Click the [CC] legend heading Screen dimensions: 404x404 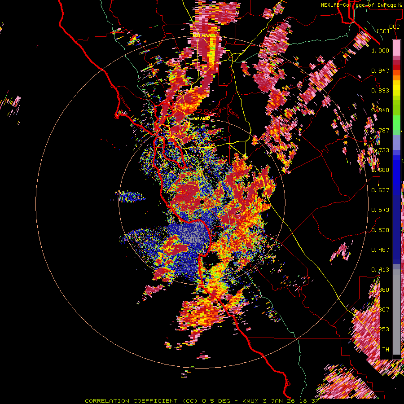383,31
